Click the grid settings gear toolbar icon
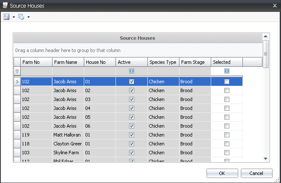 tap(21, 17)
